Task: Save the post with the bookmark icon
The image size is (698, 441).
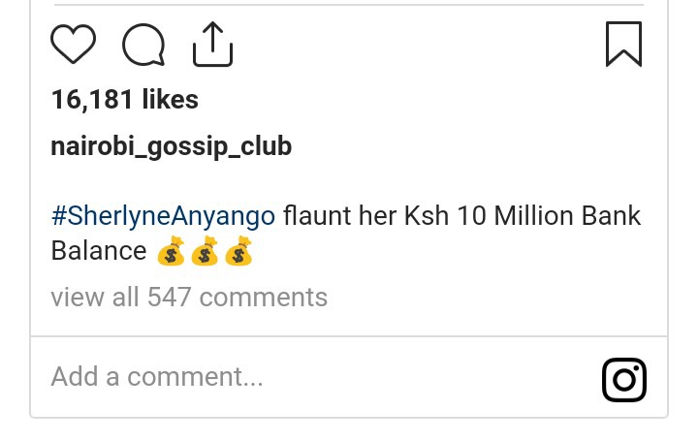Action: (x=623, y=44)
